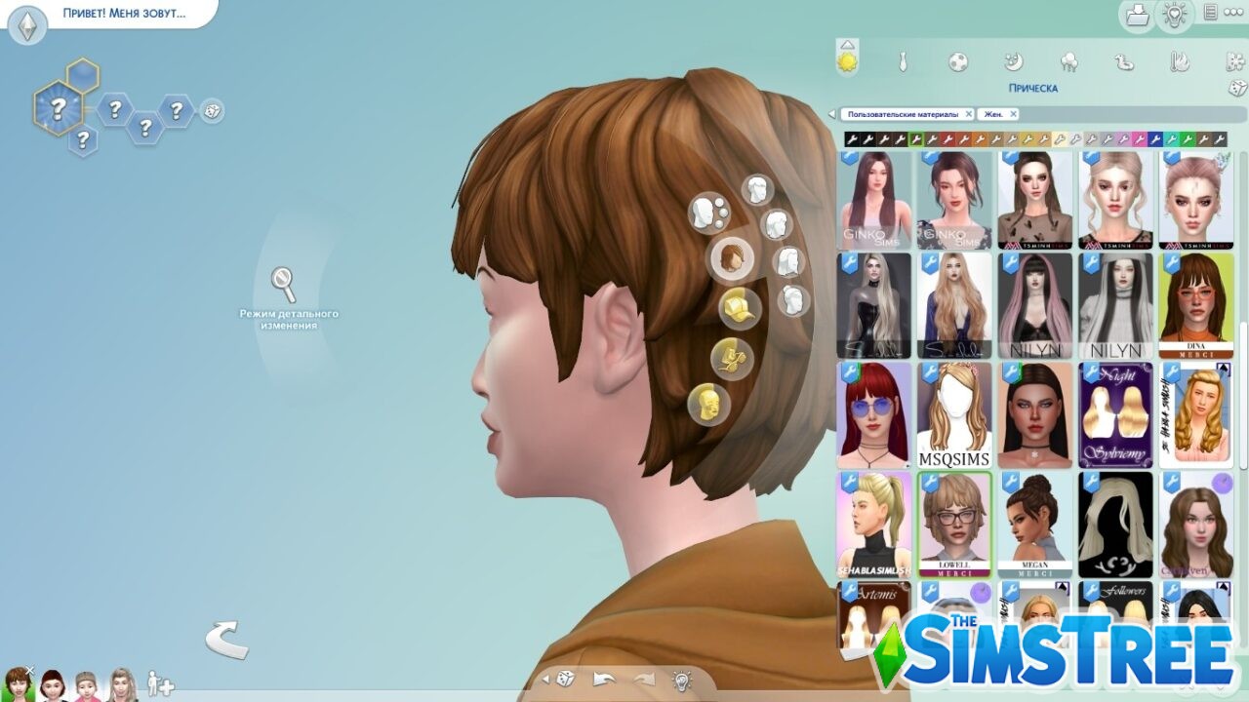1249x702 pixels.
Task: Click the add new Sim icon
Action: point(159,683)
